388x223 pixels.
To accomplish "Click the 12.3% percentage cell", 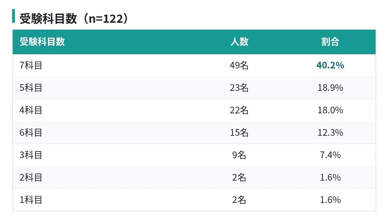I will pos(330,133).
